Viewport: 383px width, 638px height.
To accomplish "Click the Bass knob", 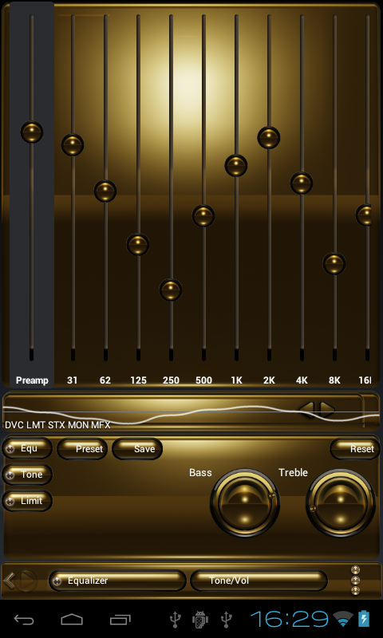I will tap(245, 503).
